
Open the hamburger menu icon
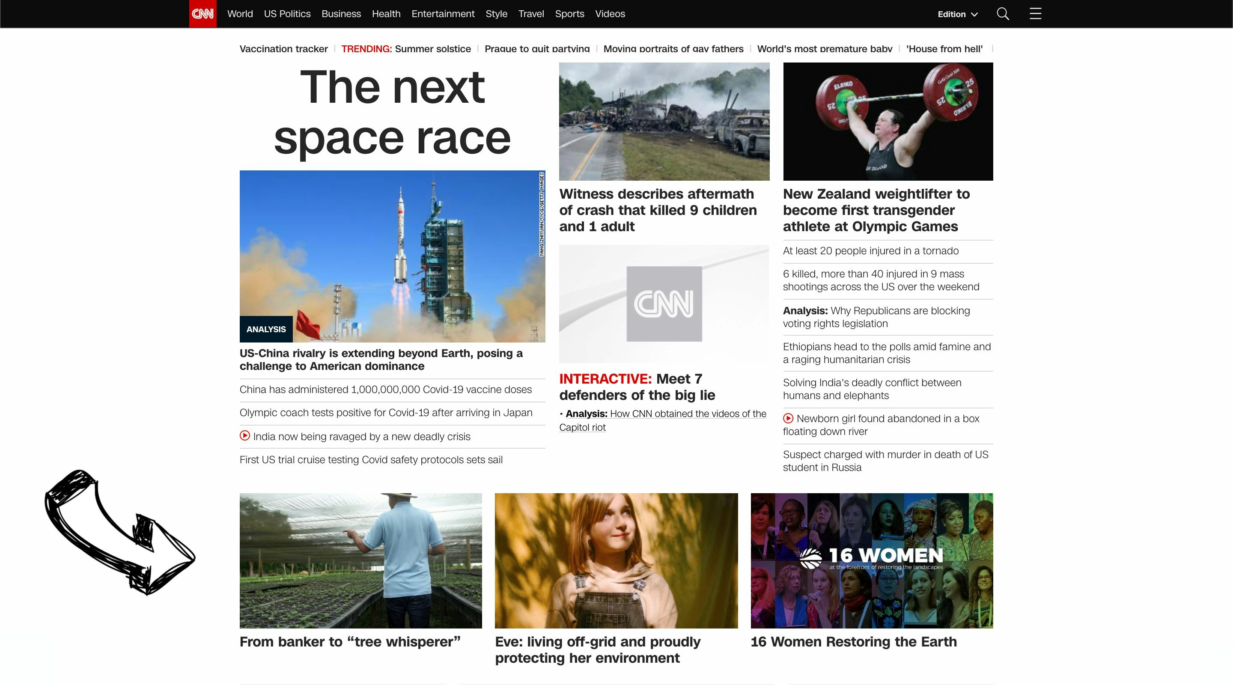pyautogui.click(x=1035, y=13)
